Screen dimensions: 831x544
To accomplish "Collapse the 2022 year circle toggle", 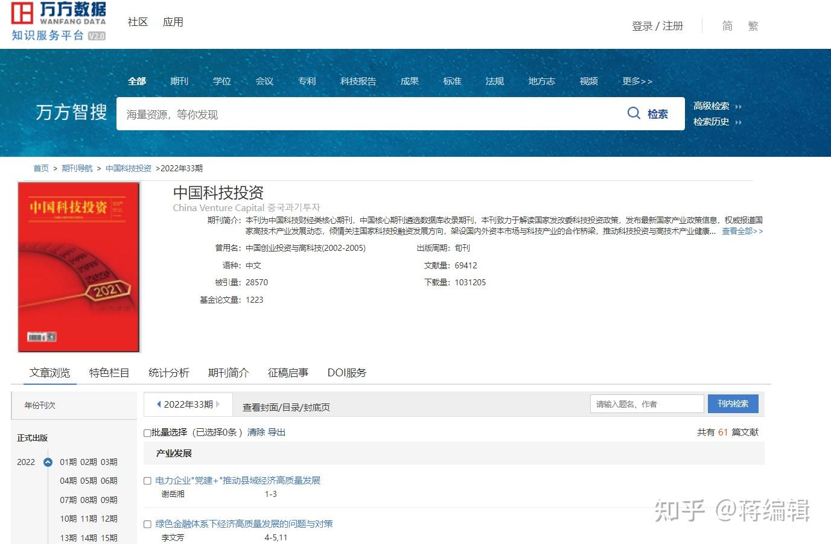I will click(x=48, y=462).
